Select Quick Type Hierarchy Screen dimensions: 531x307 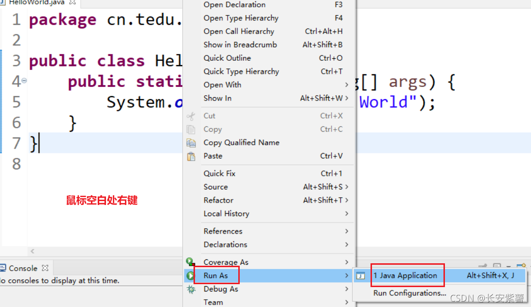[x=269, y=71]
